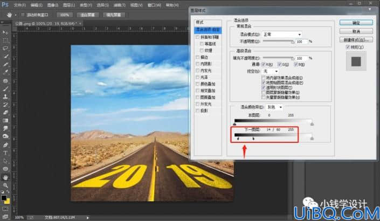
Task: Click the OK (确定) button
Action: pyautogui.click(x=356, y=23)
